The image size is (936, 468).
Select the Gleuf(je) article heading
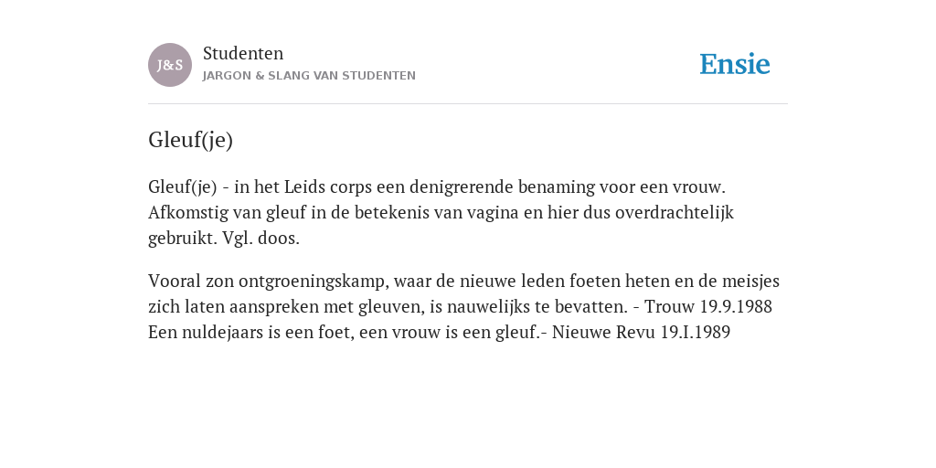(190, 140)
